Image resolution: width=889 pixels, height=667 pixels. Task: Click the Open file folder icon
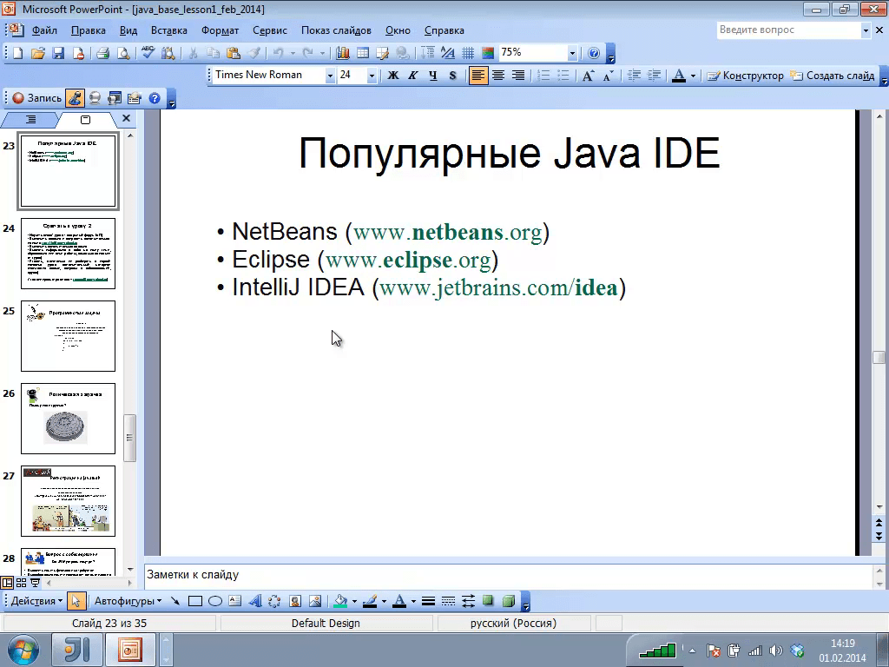[38, 53]
